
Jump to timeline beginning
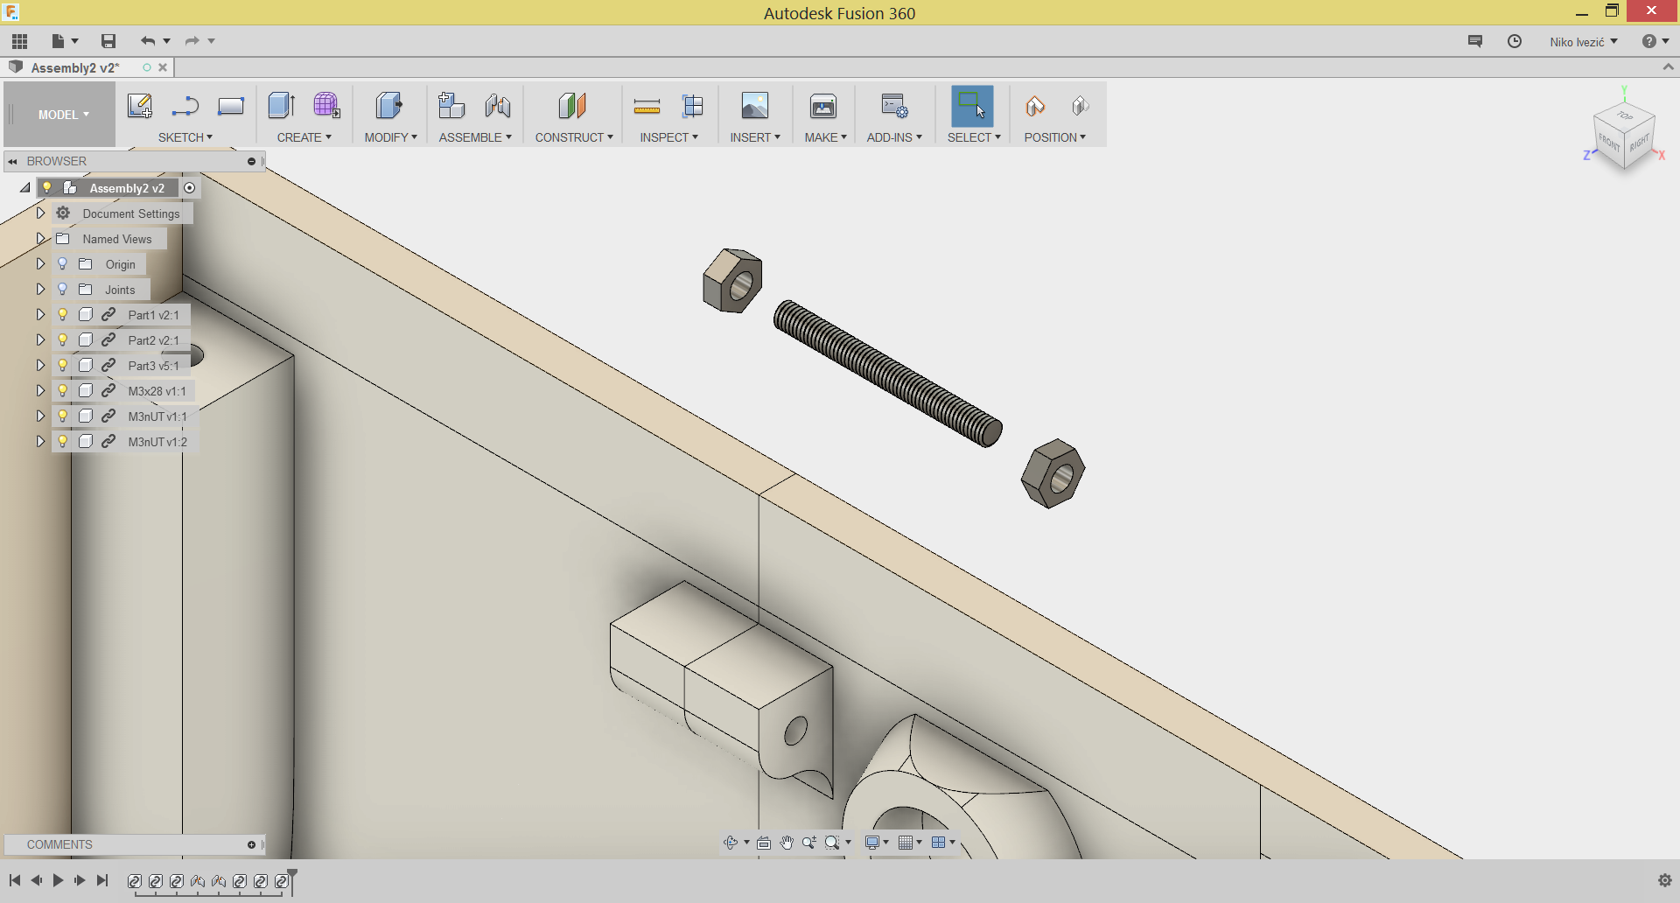tap(15, 880)
